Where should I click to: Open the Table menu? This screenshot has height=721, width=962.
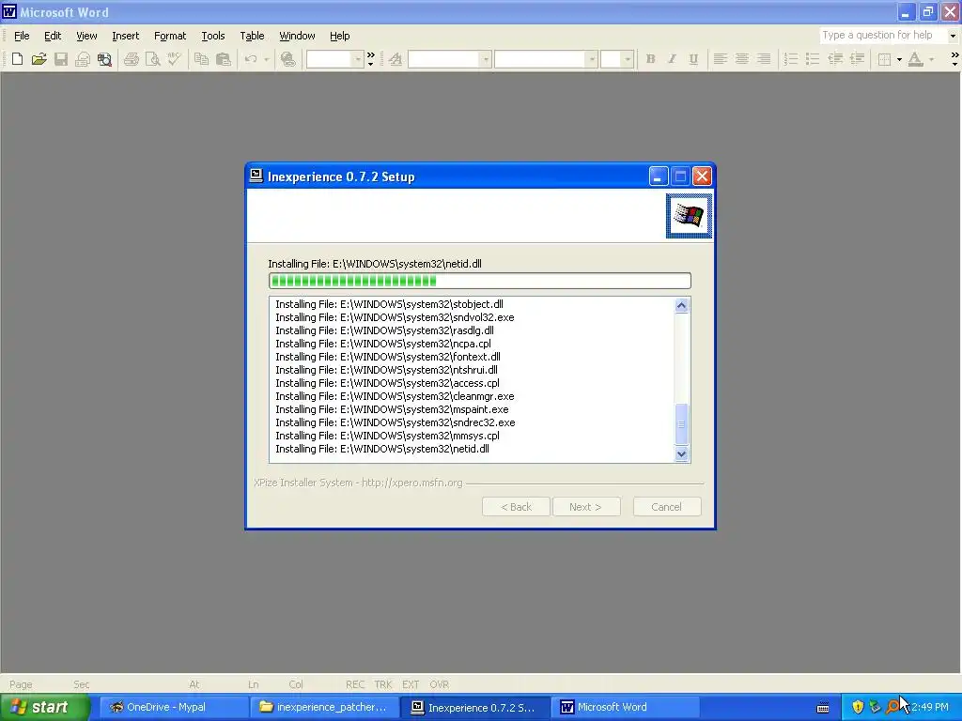click(252, 36)
